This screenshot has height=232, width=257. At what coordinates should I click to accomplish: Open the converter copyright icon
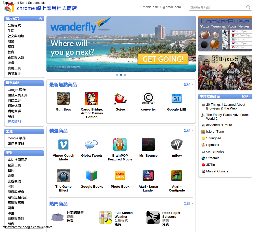(148, 98)
